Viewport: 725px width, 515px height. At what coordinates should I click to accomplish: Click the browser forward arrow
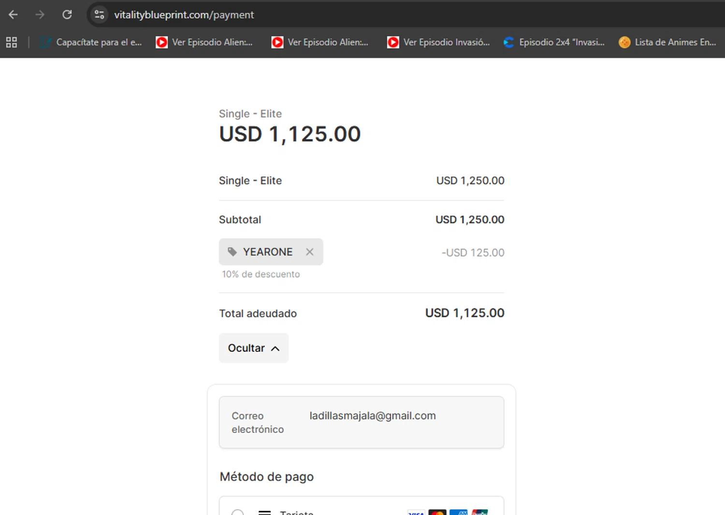(40, 14)
